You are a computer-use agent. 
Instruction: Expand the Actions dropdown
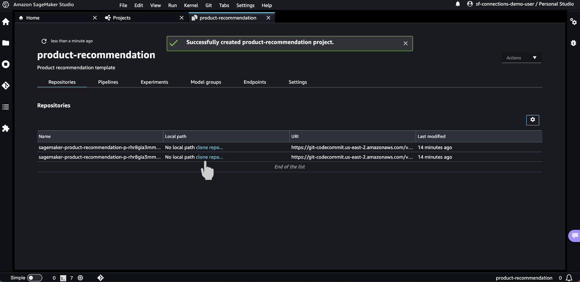click(x=522, y=58)
